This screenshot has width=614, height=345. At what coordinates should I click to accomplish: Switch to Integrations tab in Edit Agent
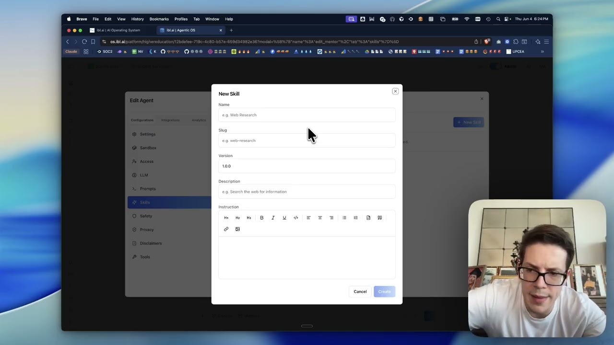point(170,120)
